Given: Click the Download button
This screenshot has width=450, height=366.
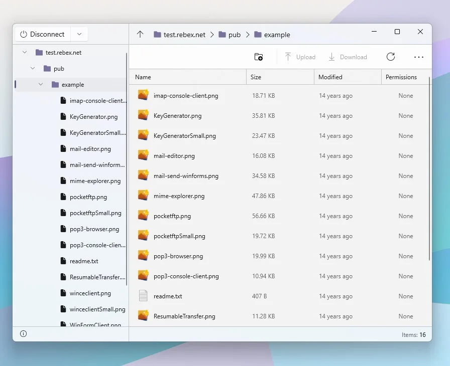Looking at the screenshot, I should pyautogui.click(x=348, y=57).
